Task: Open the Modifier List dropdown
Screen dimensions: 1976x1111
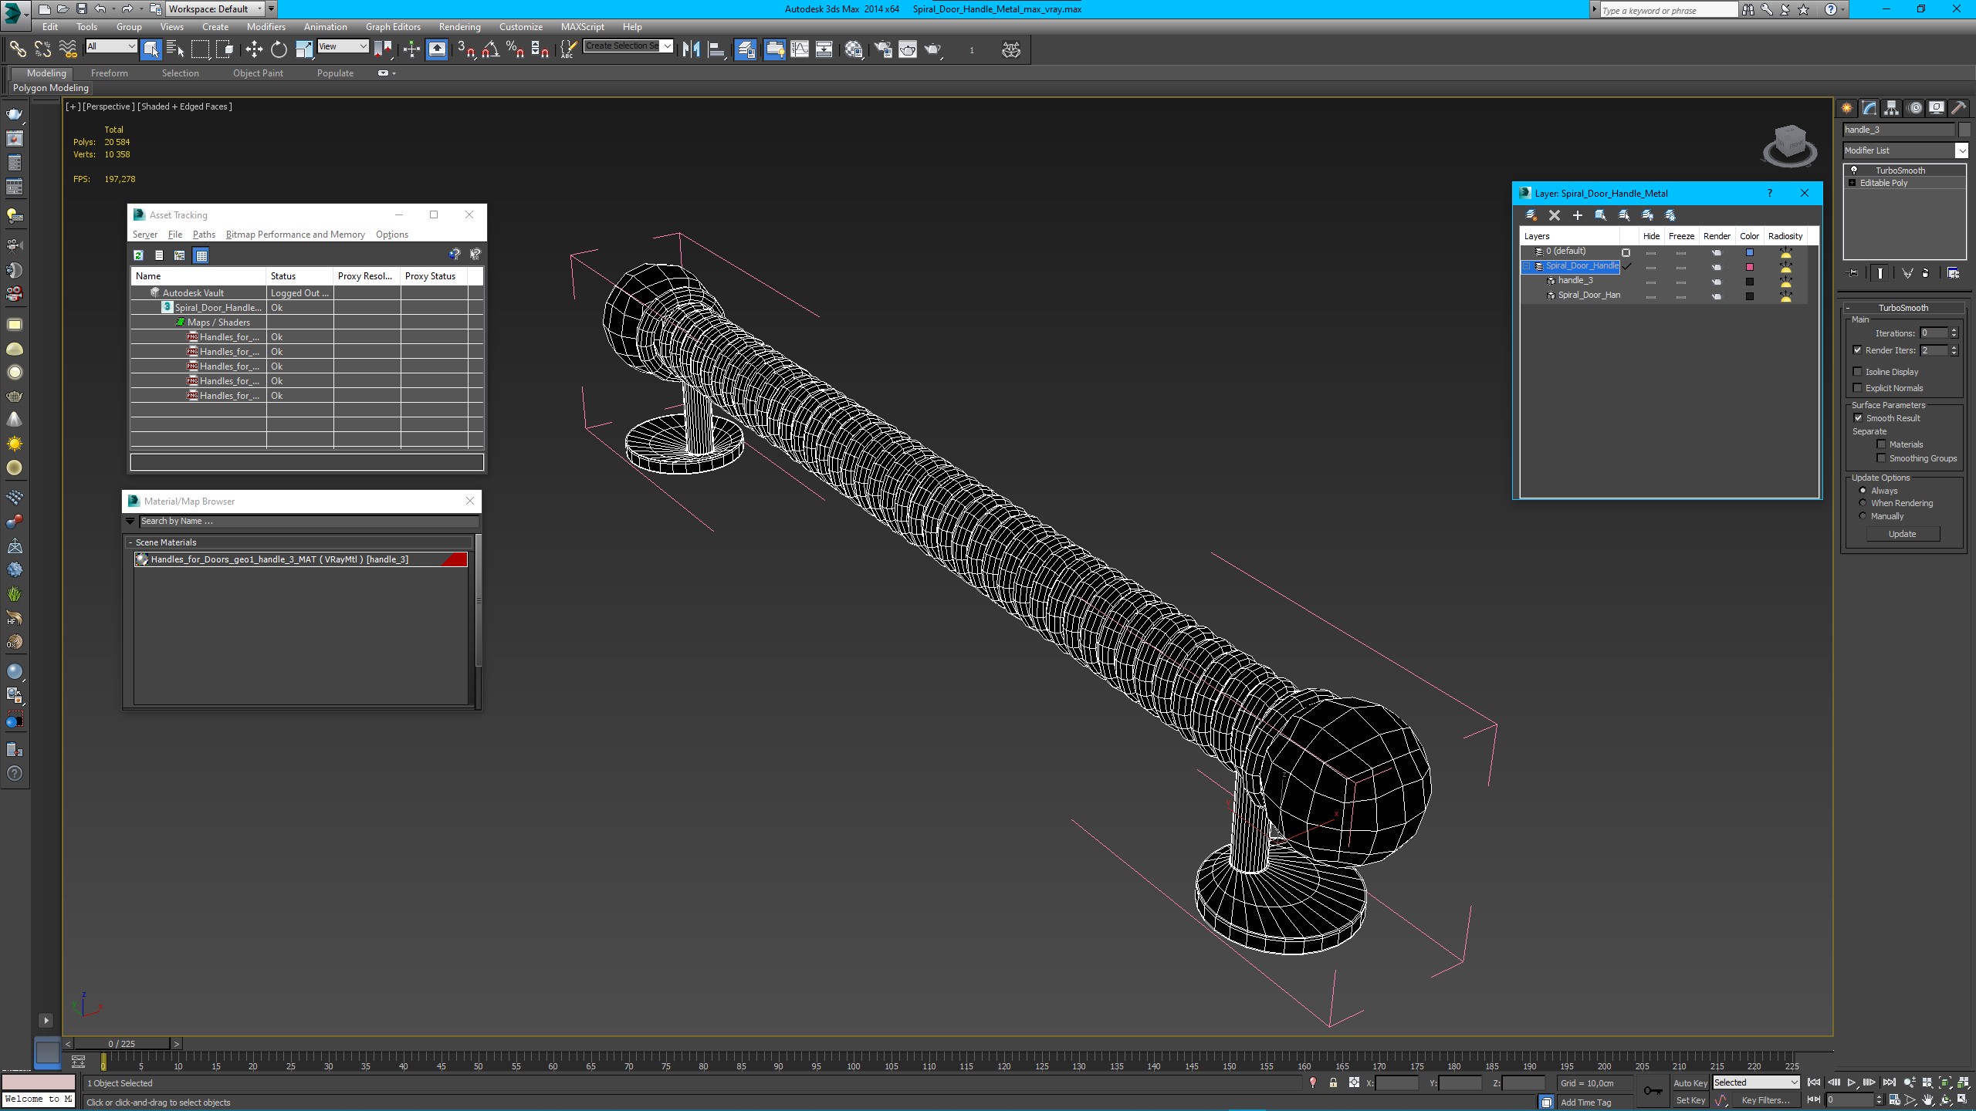Action: tap(1961, 150)
